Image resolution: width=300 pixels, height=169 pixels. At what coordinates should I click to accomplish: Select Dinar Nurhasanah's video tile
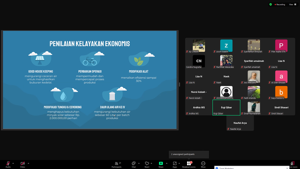pos(254,108)
